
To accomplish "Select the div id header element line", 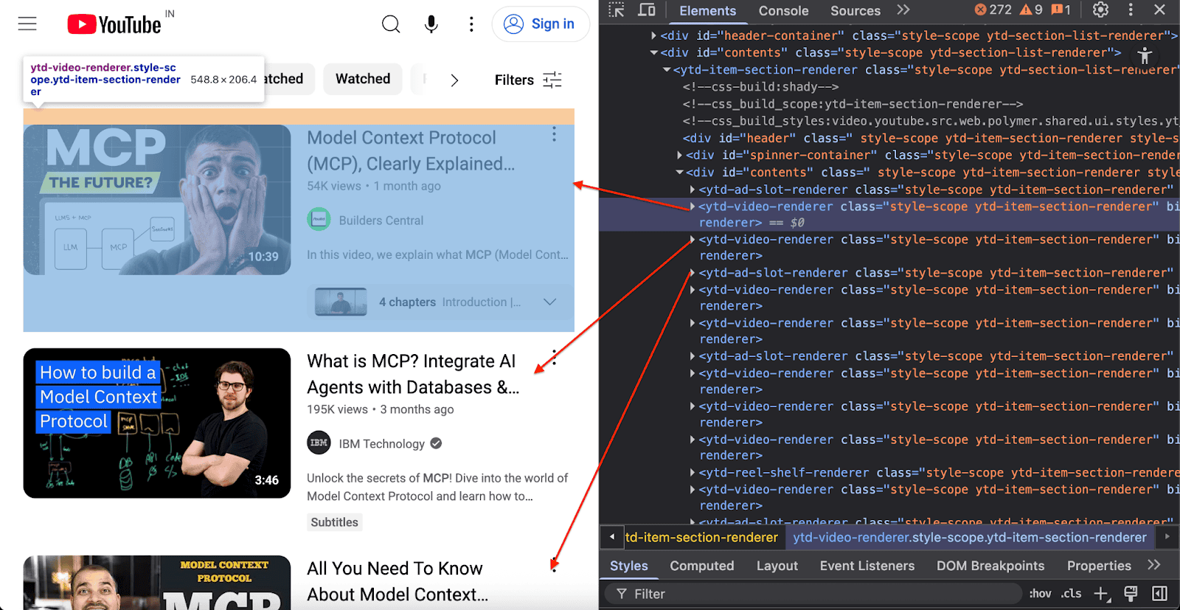I will click(x=931, y=138).
